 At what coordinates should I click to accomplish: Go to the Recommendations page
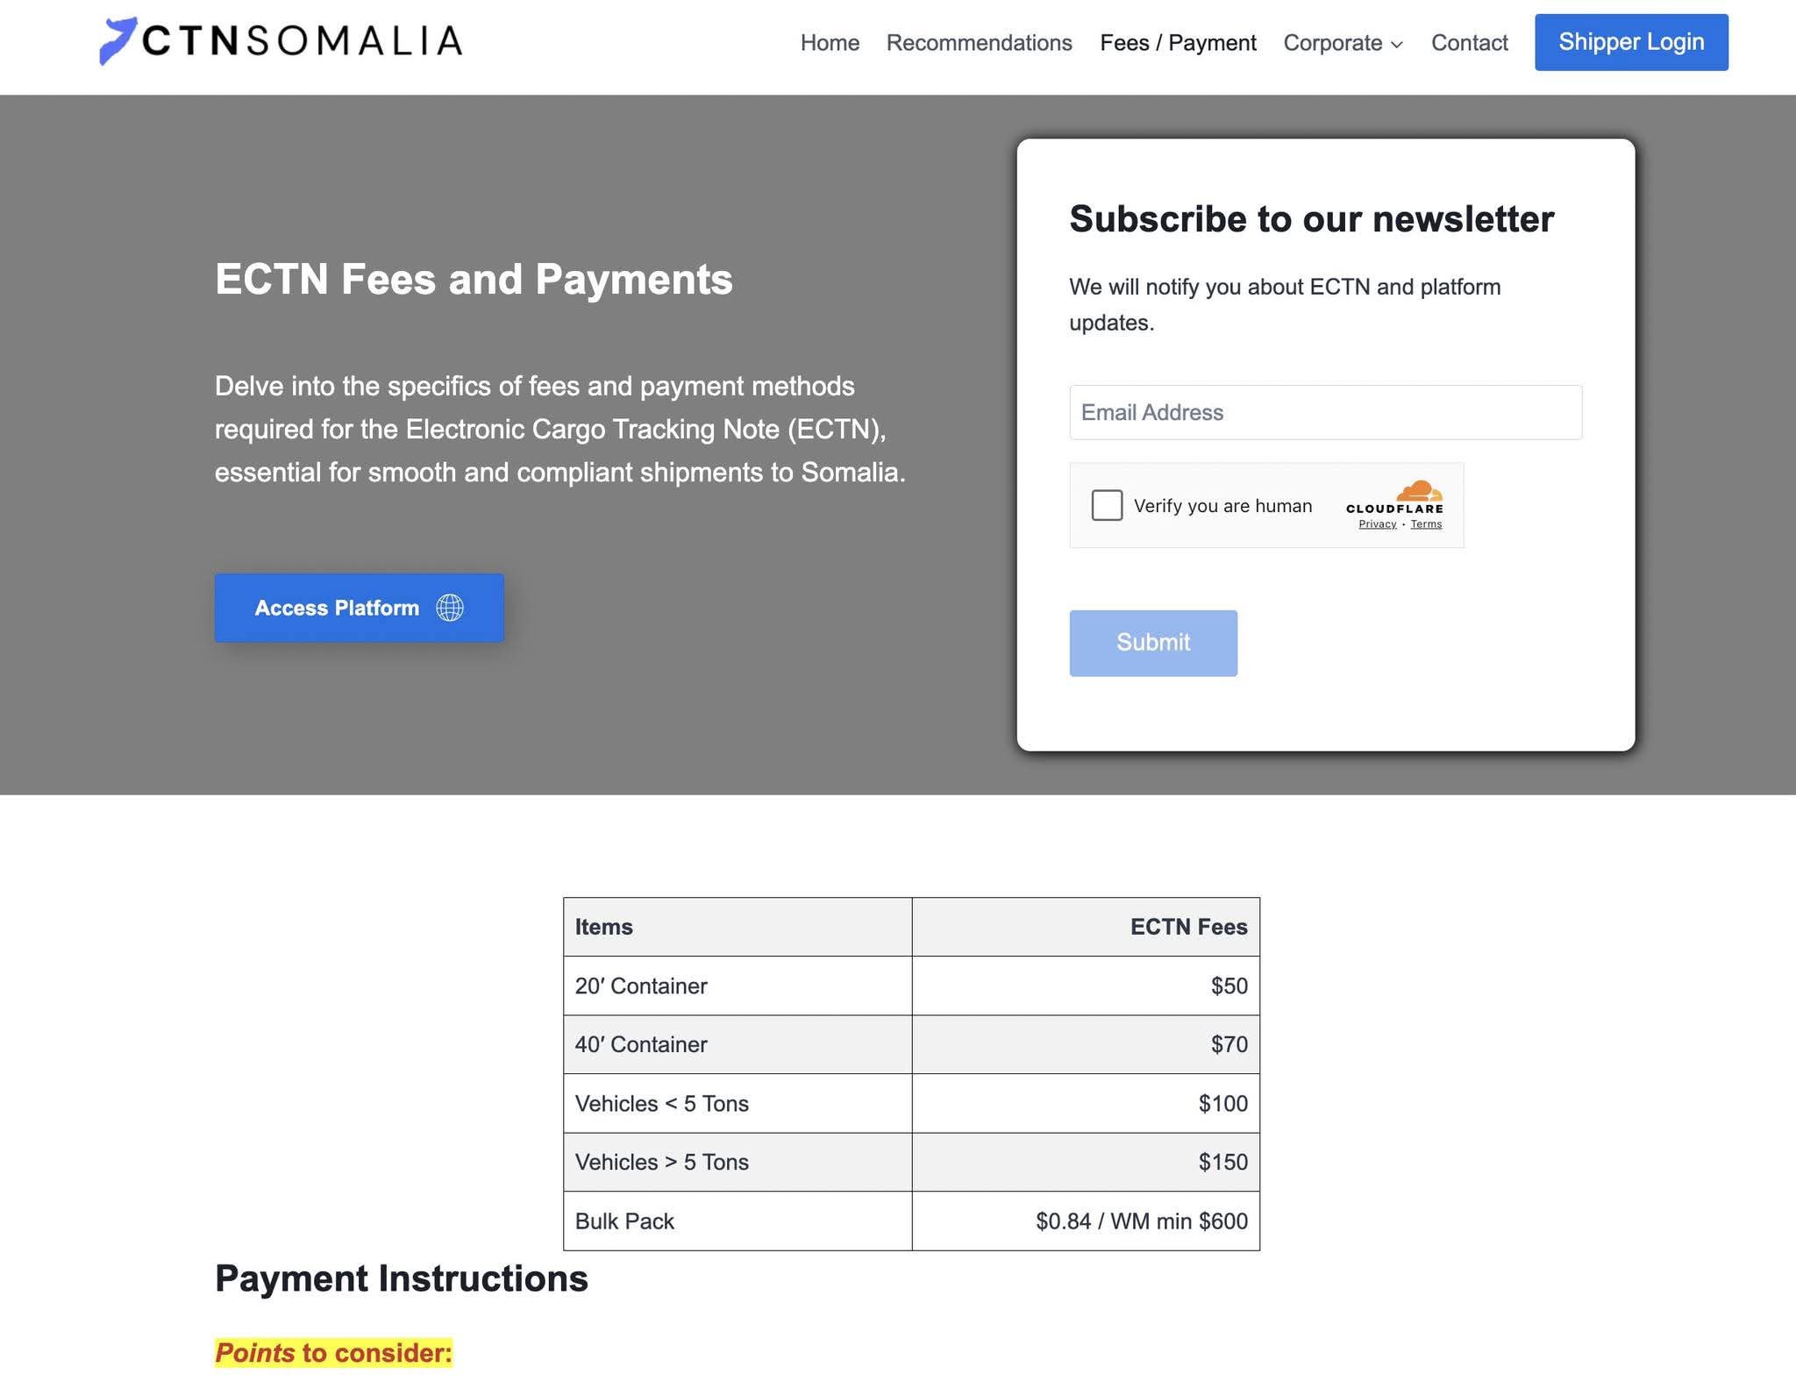[x=979, y=43]
